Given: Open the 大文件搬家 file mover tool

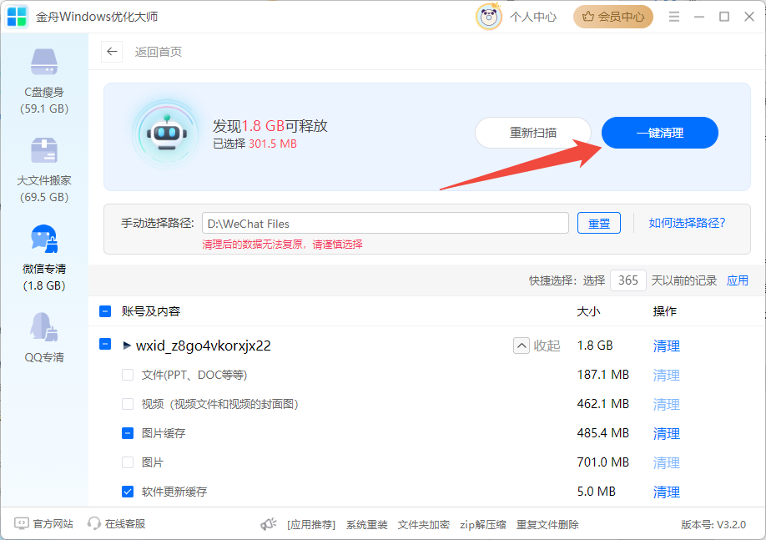Looking at the screenshot, I should click(44, 169).
